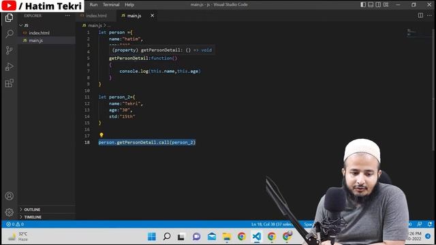
Task: Click the hover tooltip for getPersonDetail
Action: [x=162, y=50]
